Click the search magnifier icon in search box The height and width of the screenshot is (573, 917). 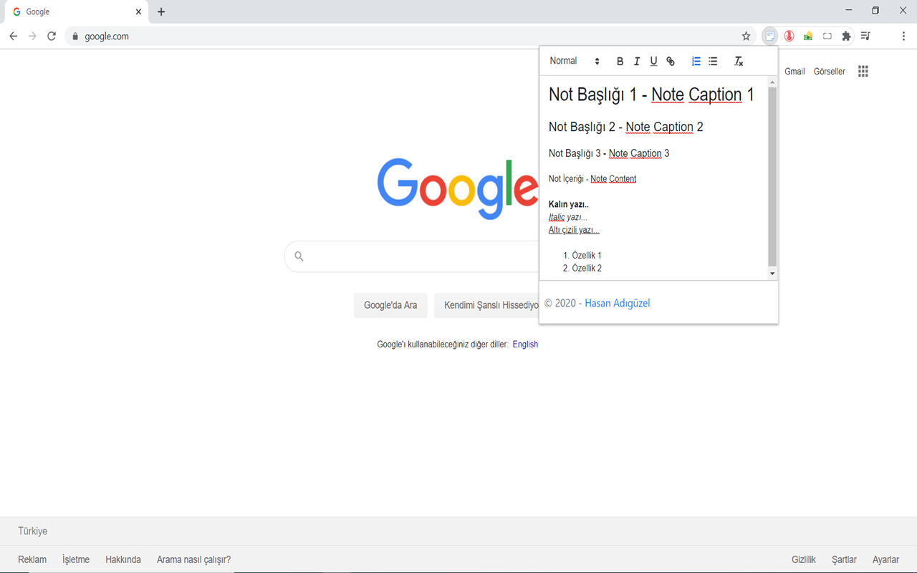[x=299, y=256]
